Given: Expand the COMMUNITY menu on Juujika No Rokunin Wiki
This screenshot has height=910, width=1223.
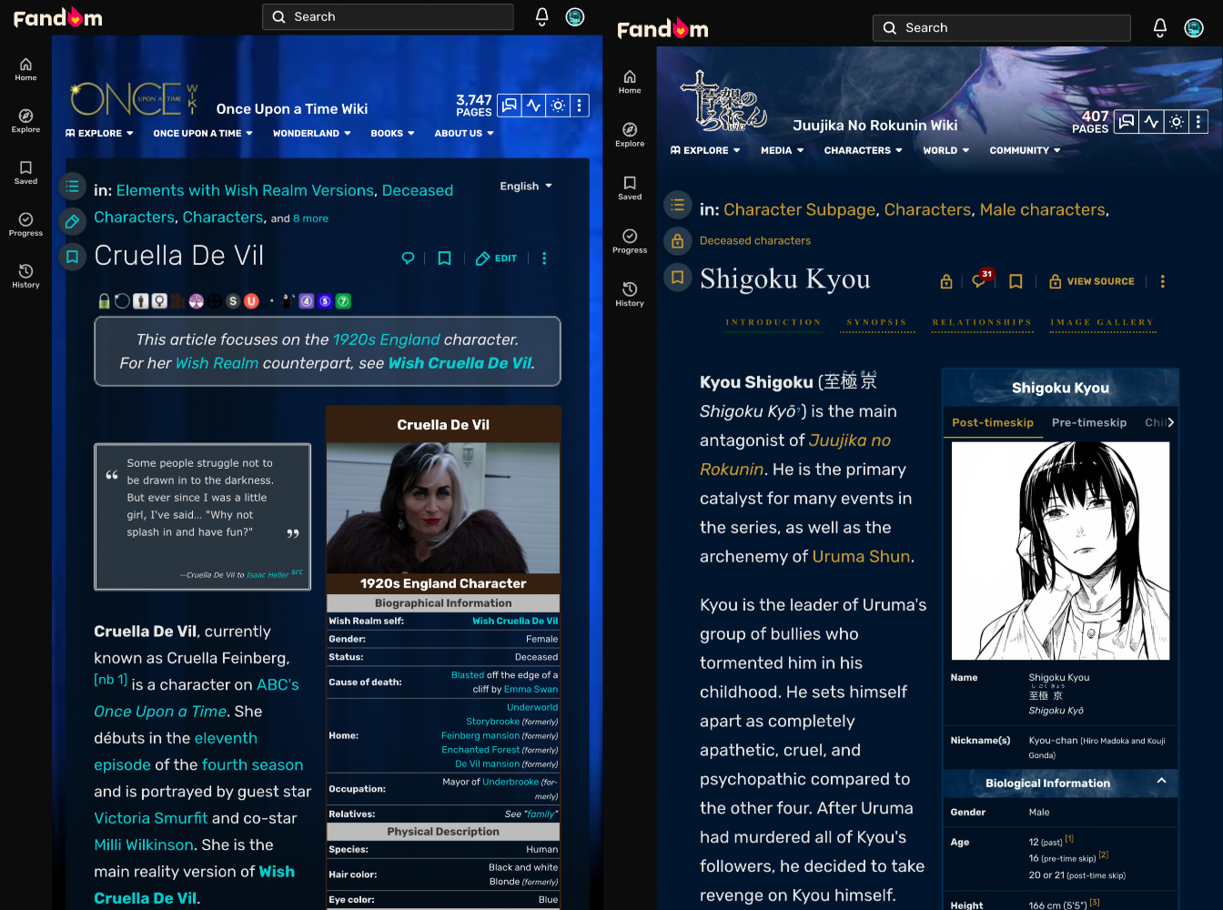Looking at the screenshot, I should 1026,151.
